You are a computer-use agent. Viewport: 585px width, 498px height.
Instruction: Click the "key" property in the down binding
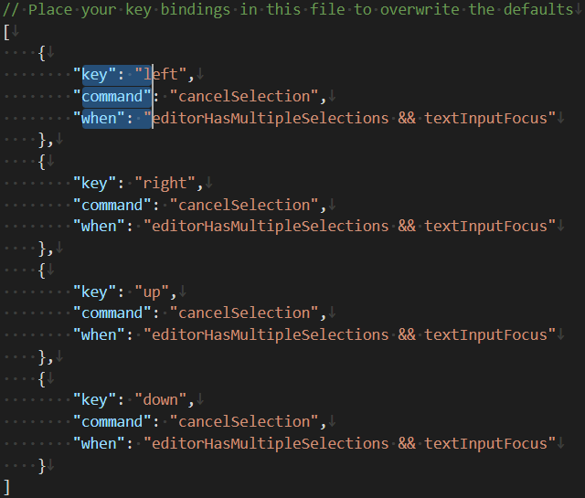click(95, 399)
